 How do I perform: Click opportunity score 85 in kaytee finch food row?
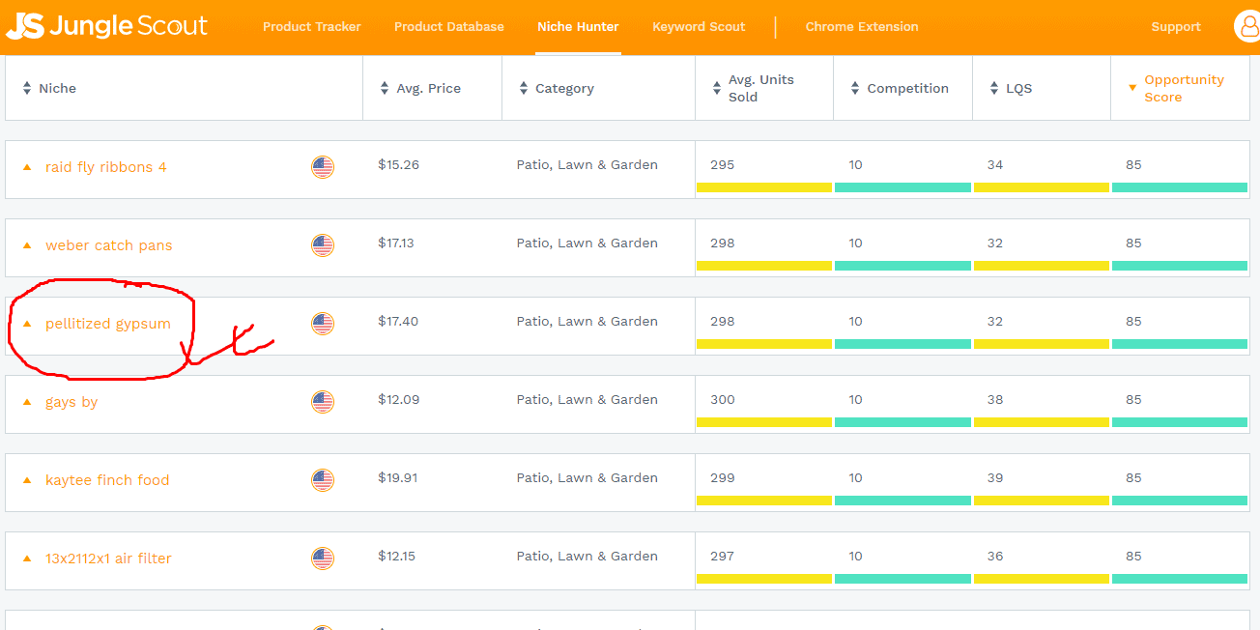tap(1133, 478)
